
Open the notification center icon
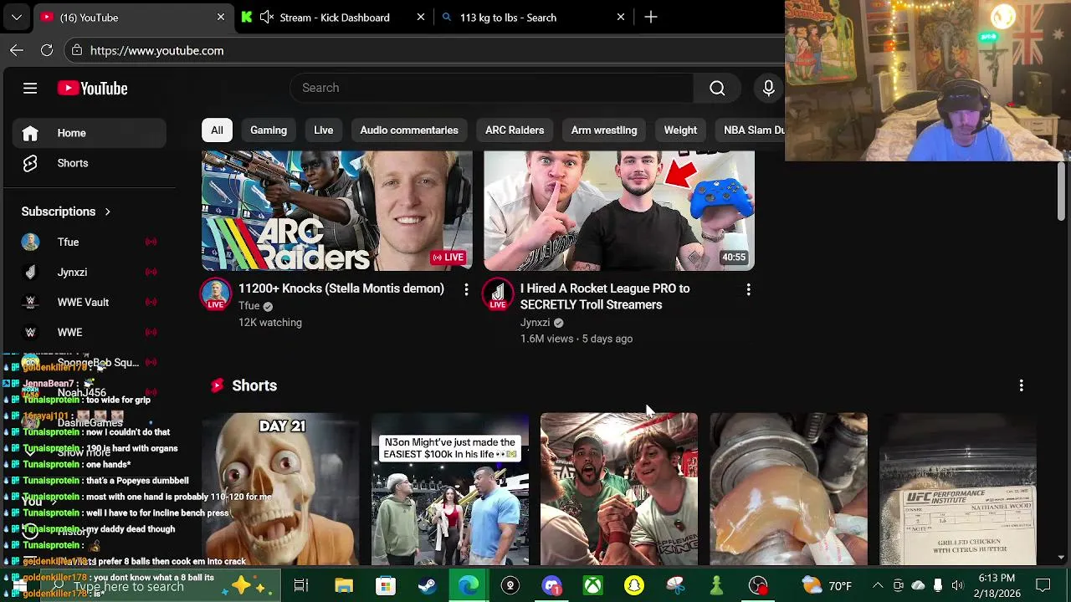(x=1043, y=585)
